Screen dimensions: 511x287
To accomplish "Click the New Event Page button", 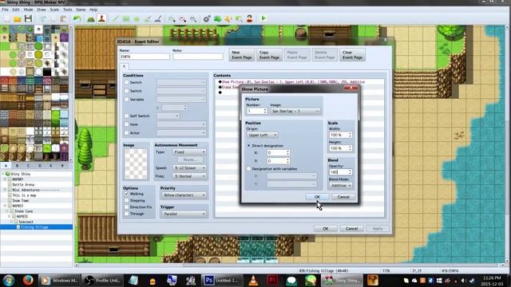I will point(241,55).
